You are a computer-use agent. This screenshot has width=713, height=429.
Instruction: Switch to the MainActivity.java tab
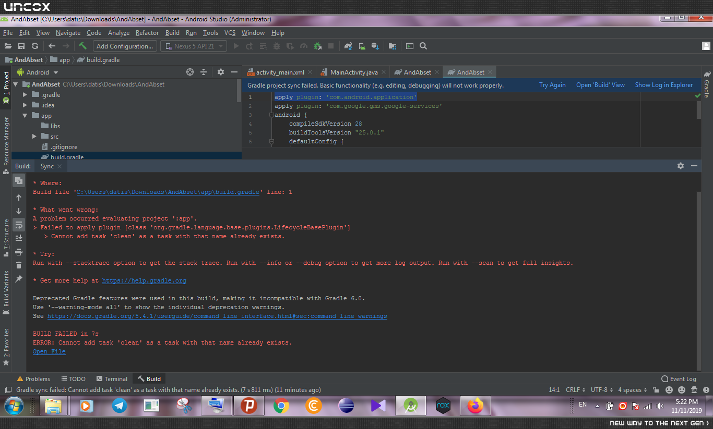(x=354, y=72)
